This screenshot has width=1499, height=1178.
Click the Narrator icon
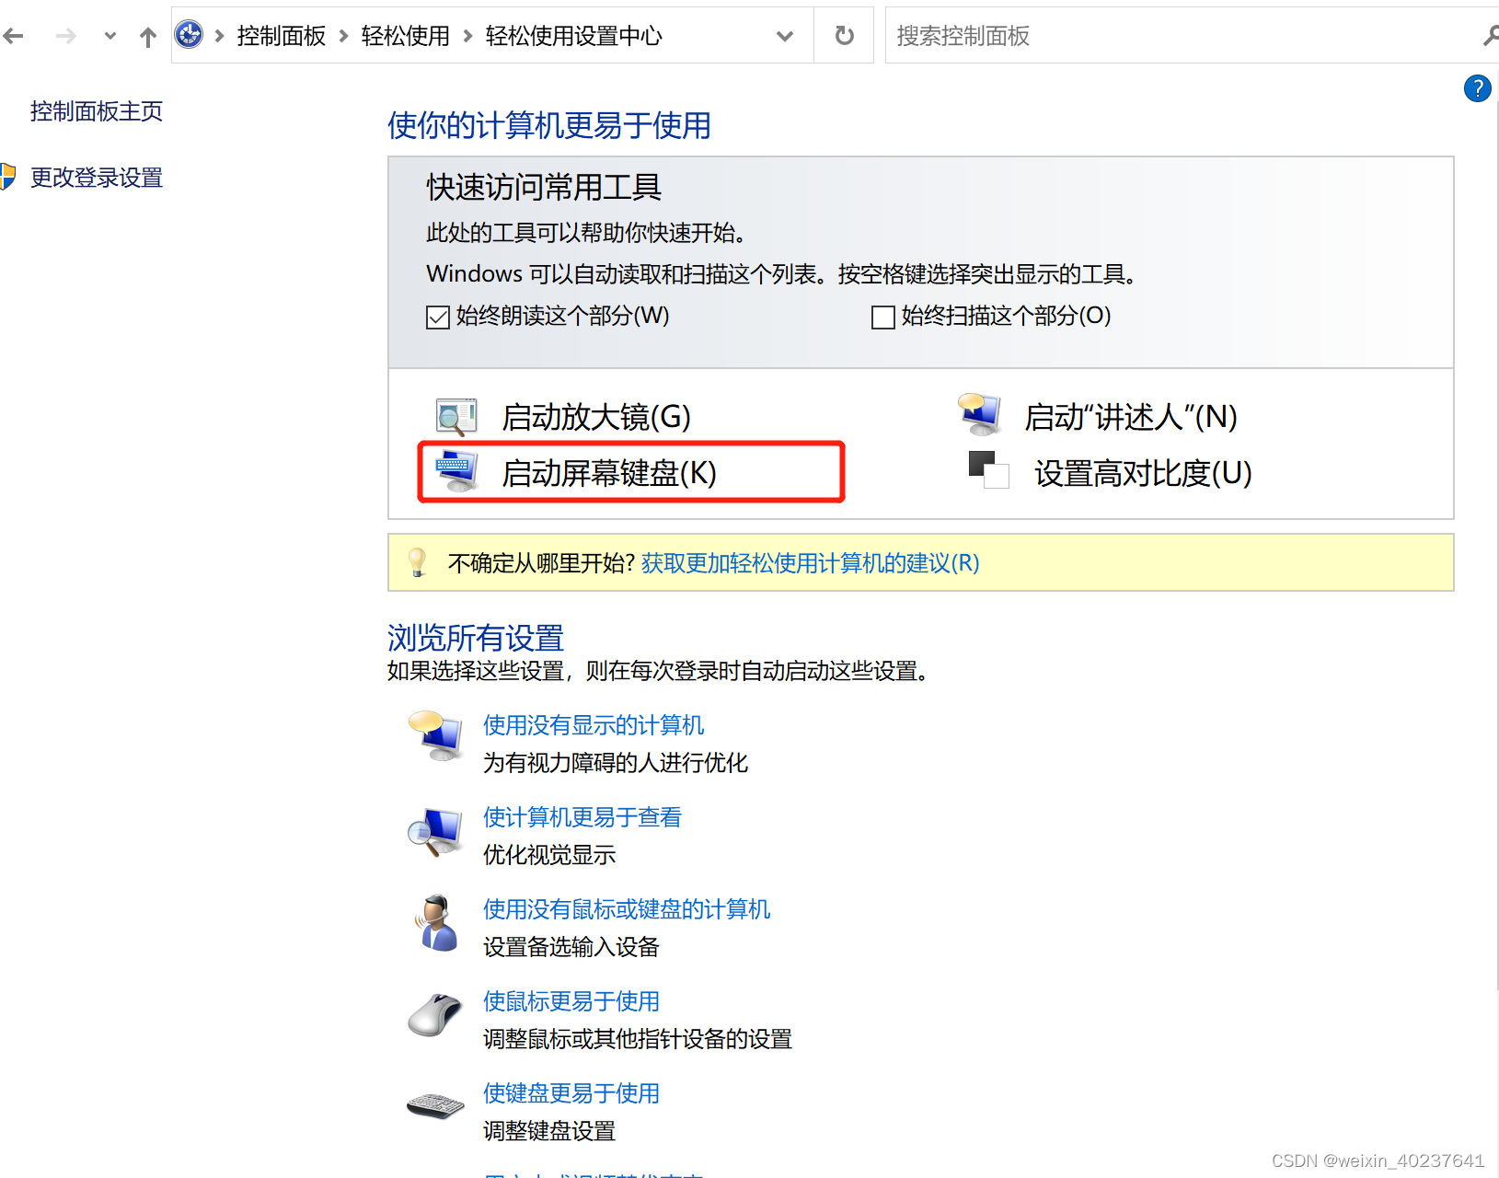pos(980,414)
